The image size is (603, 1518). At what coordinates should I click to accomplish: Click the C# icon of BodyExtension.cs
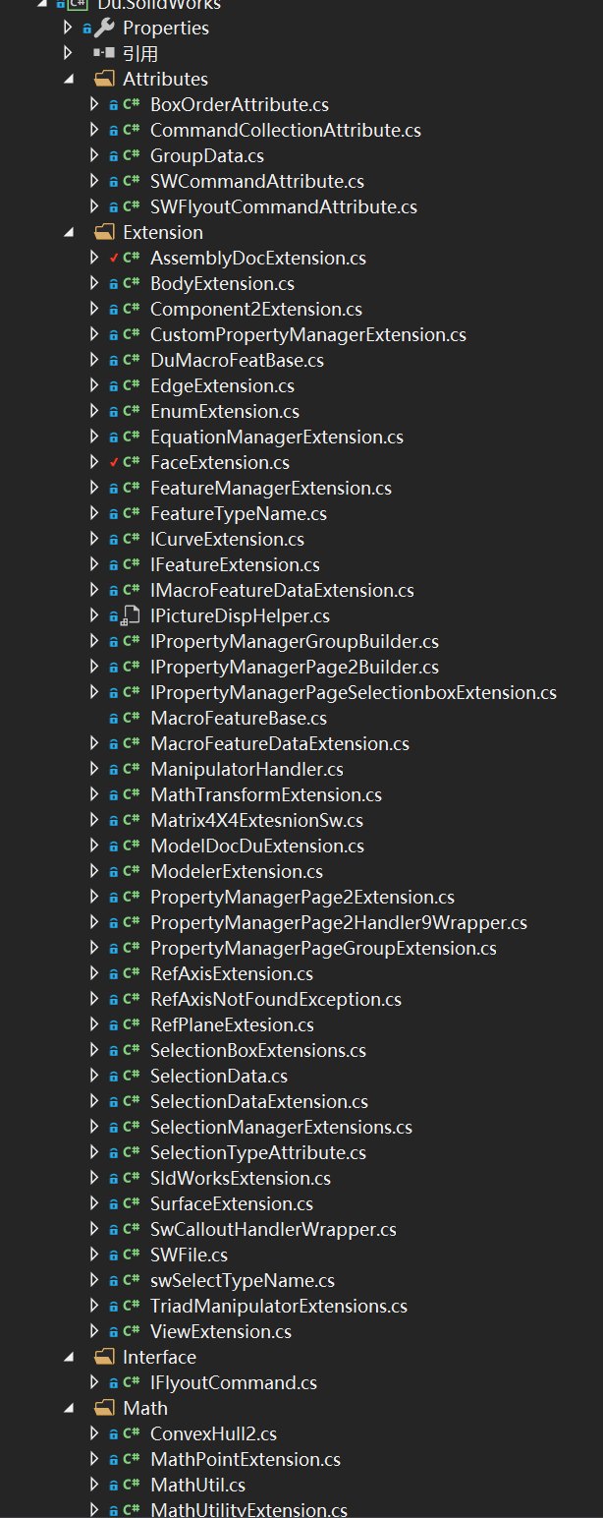[132, 283]
